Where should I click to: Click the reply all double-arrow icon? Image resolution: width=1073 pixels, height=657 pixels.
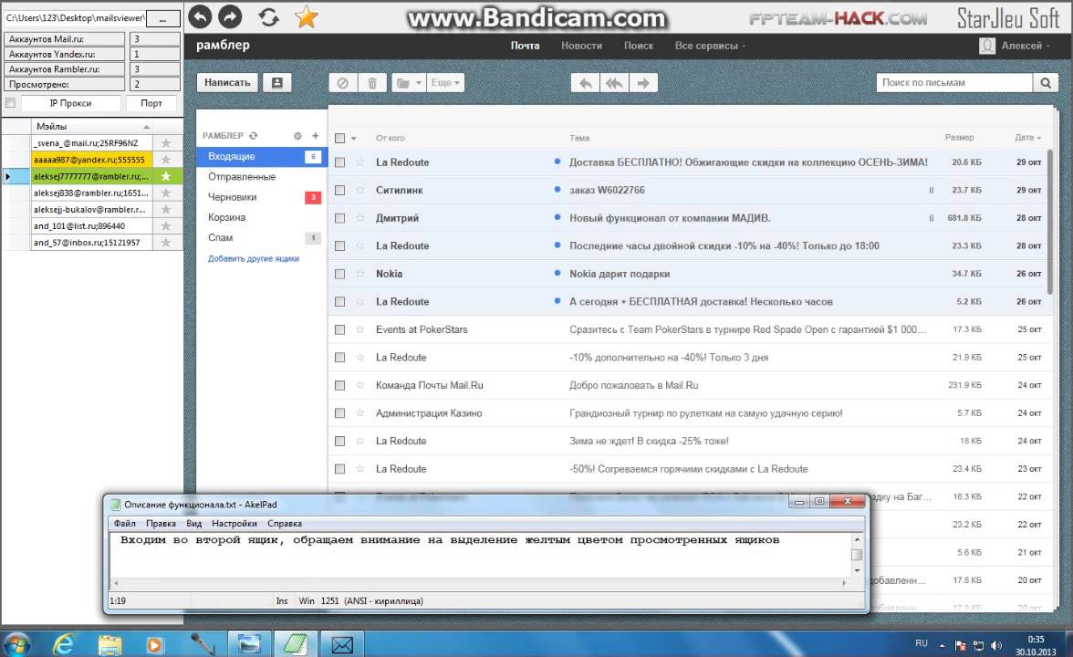(x=615, y=83)
